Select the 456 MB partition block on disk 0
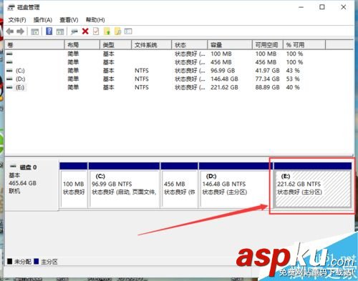The height and width of the screenshot is (281, 358). click(180, 185)
